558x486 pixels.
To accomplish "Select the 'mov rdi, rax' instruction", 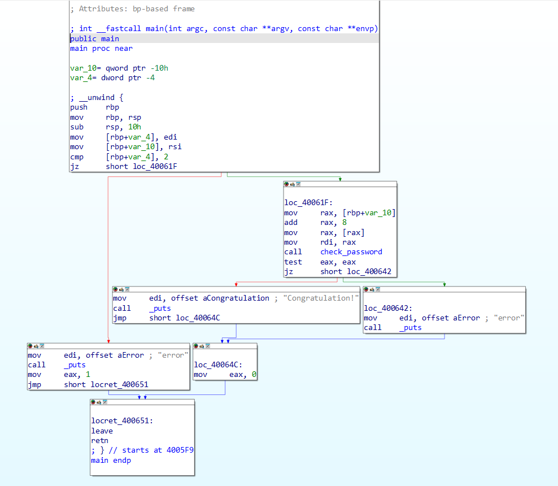I will (x=320, y=242).
